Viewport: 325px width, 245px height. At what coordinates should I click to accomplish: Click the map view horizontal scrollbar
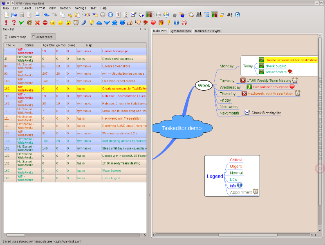tap(248, 235)
